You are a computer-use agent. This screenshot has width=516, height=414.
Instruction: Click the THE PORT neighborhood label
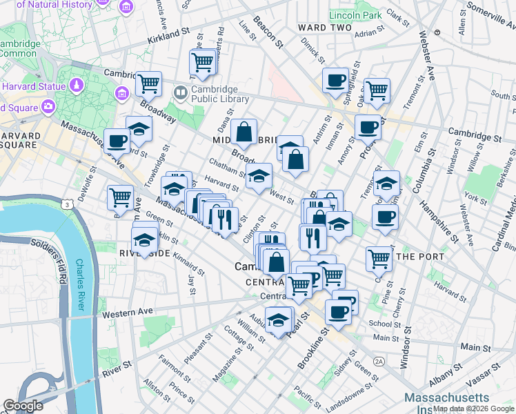pos(420,257)
